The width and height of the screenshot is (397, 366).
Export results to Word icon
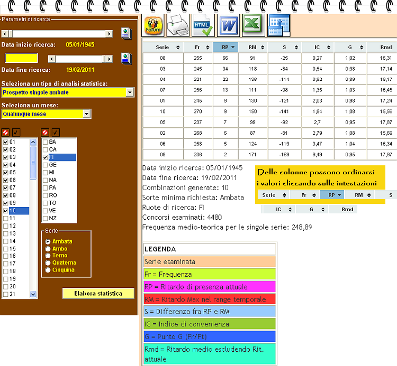pos(229,25)
